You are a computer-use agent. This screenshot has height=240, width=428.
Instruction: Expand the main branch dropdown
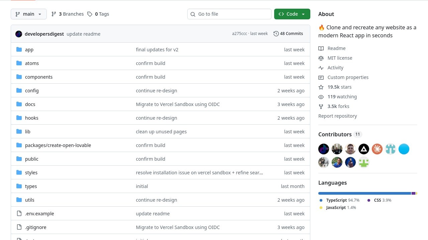point(29,14)
